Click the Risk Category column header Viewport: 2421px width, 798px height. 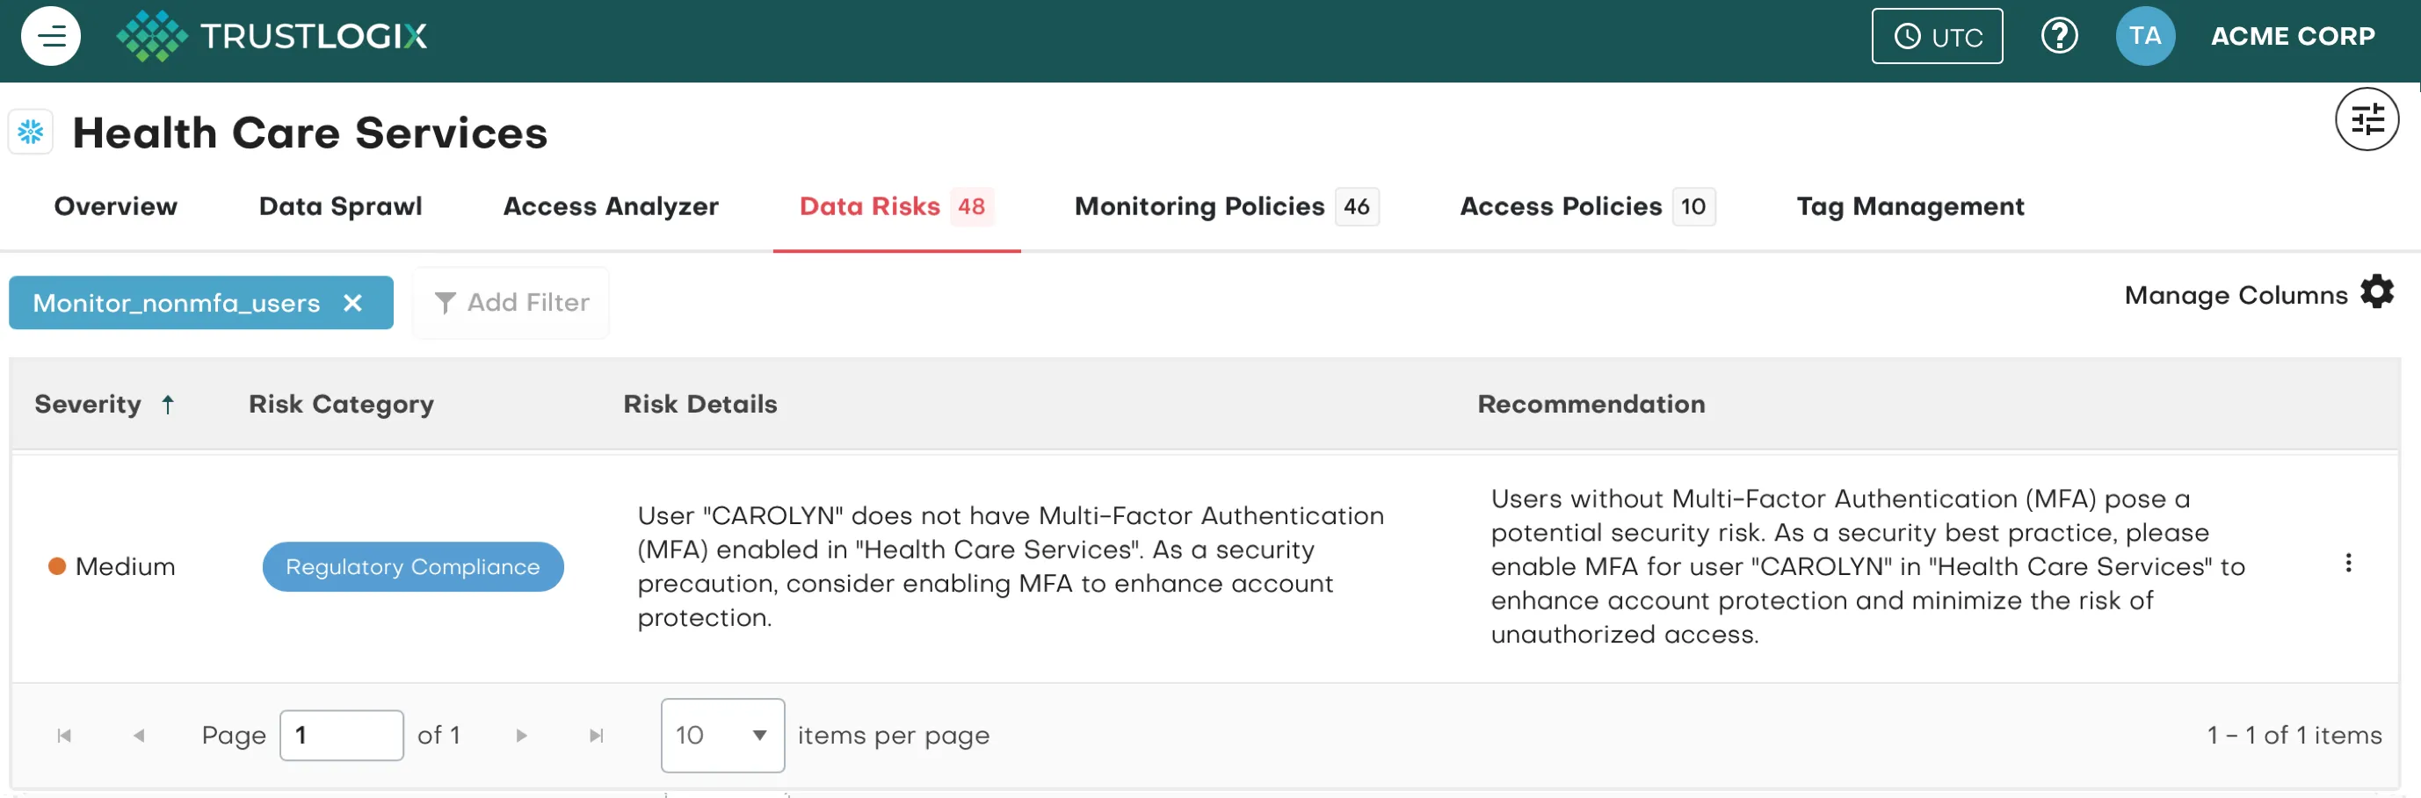pyautogui.click(x=341, y=404)
